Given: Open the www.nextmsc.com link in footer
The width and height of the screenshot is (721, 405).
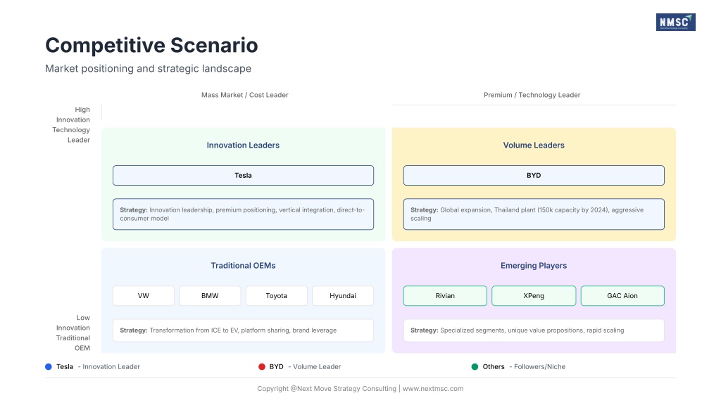Looking at the screenshot, I should pos(433,389).
